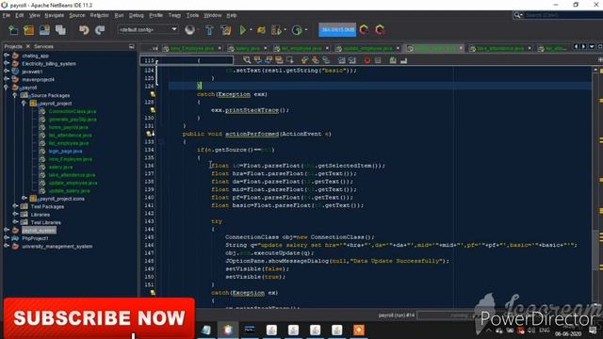Click the Build Project hammer icon

point(209,30)
